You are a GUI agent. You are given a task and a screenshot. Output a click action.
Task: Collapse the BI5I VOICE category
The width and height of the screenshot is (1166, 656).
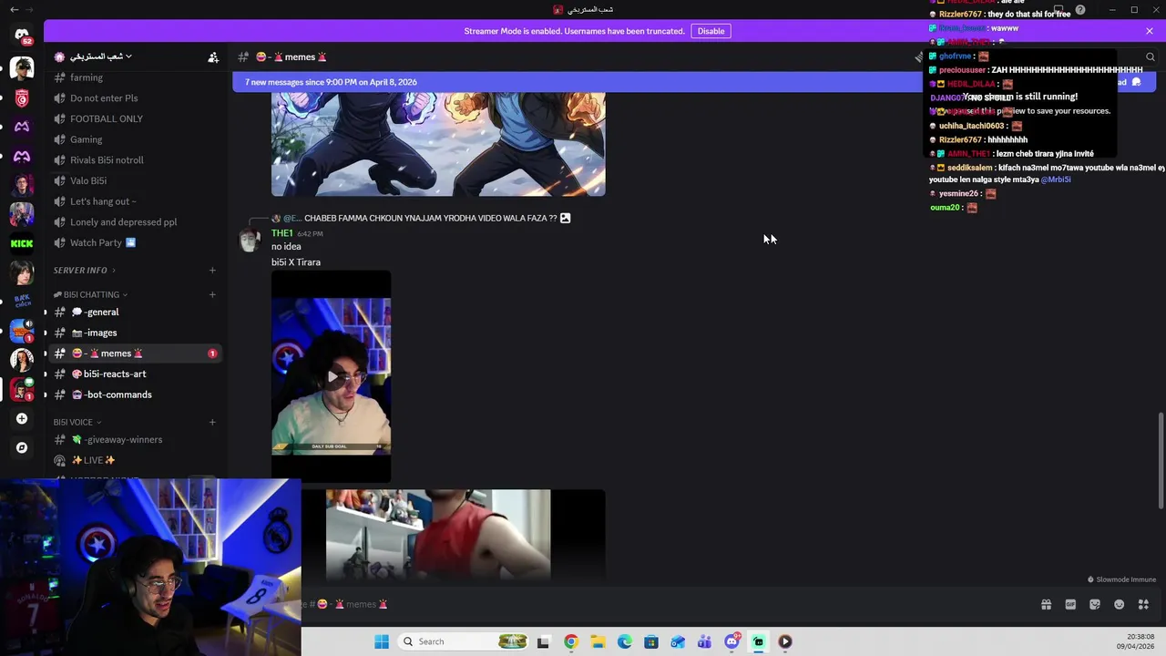coord(77,422)
